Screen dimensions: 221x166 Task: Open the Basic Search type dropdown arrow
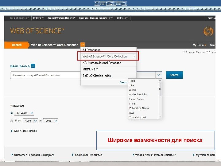coord(33,66)
